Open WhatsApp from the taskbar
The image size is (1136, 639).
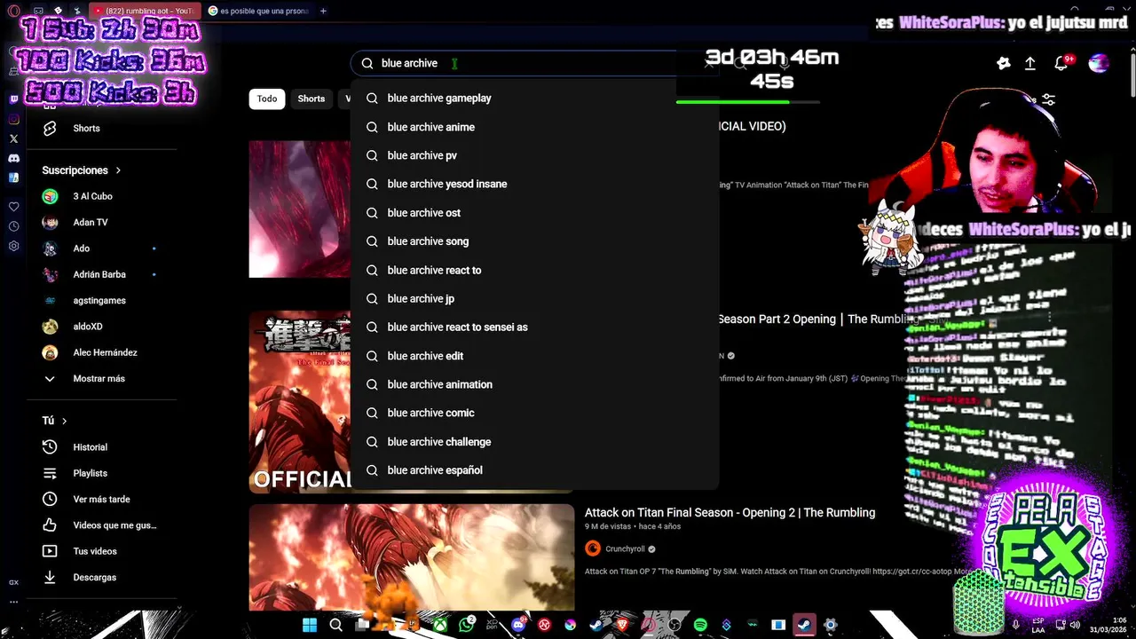tap(467, 625)
